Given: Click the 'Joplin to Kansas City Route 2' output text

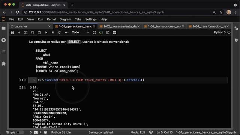Looking at the screenshot, I should coord(61,124).
